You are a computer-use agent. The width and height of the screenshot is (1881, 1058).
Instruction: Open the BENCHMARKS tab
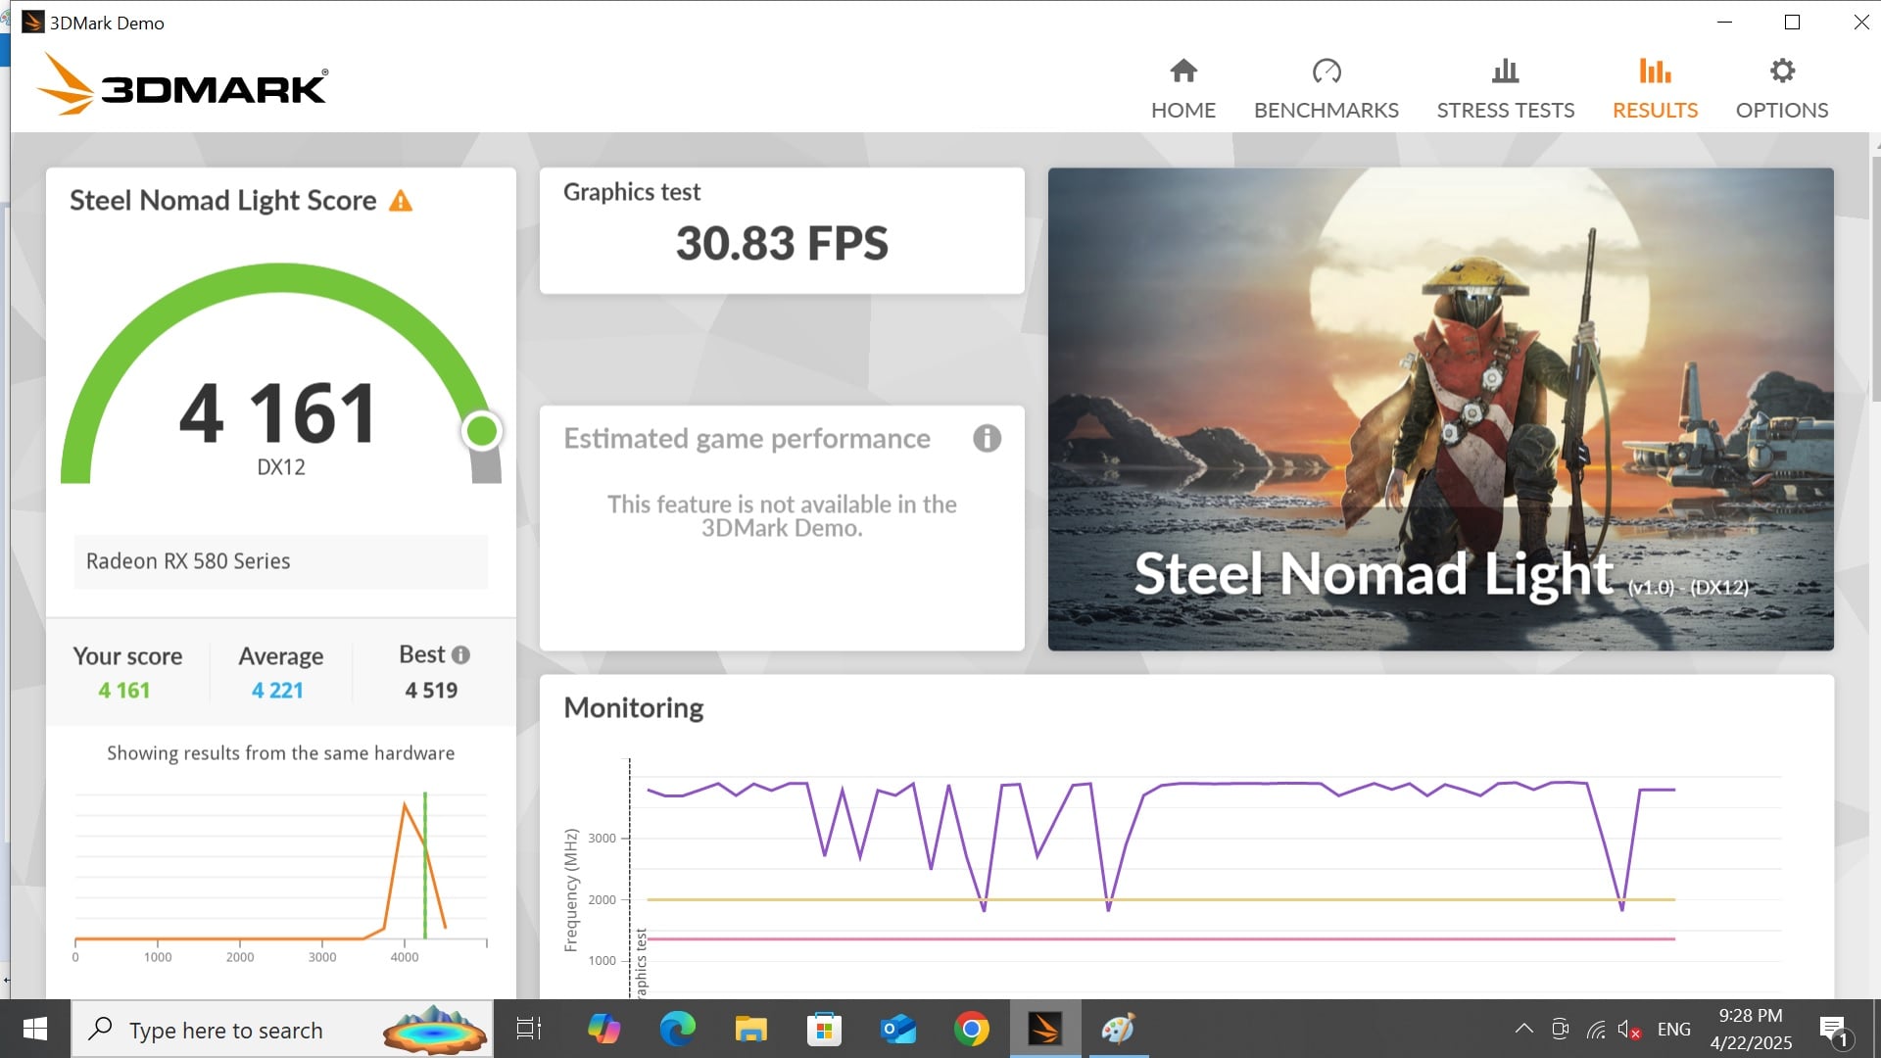pos(1326,89)
